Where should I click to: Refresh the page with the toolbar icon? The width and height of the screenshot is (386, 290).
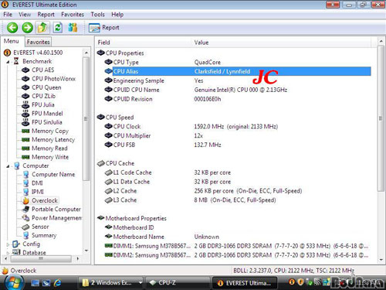(58, 28)
